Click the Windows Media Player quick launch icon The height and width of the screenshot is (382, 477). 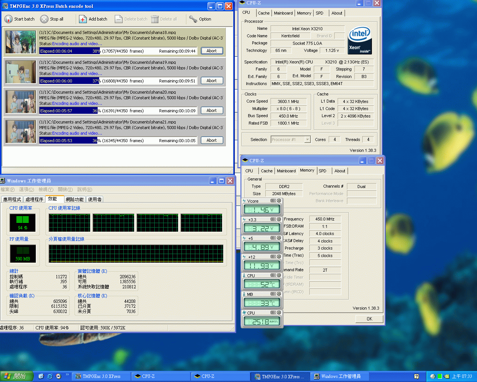pos(59,376)
